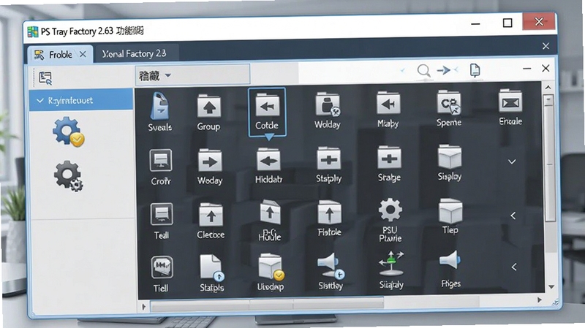This screenshot has width=585, height=328.
Task: Click the small dropdown arrow left of magnifier
Action: 403,70
